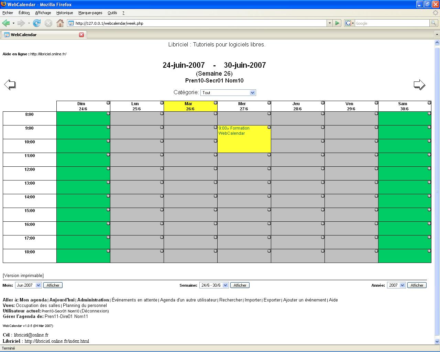The image size is (440, 352).
Task: Click plus icon for Sam 30/6 at 18:00
Action: [429, 251]
